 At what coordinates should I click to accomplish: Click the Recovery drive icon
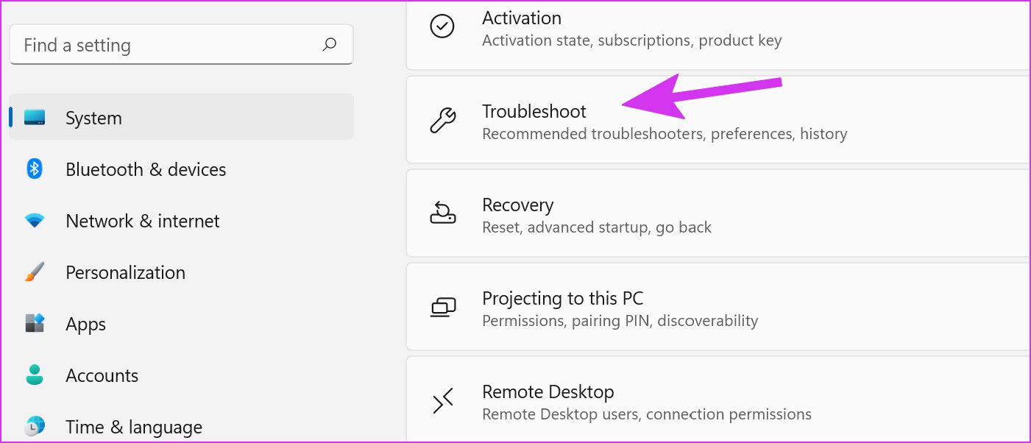click(x=442, y=213)
